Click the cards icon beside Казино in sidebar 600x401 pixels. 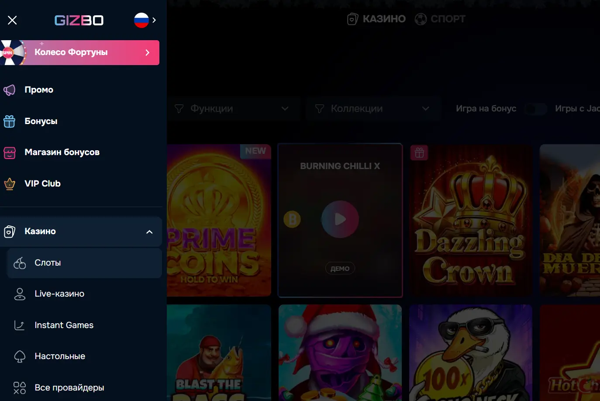pos(10,232)
